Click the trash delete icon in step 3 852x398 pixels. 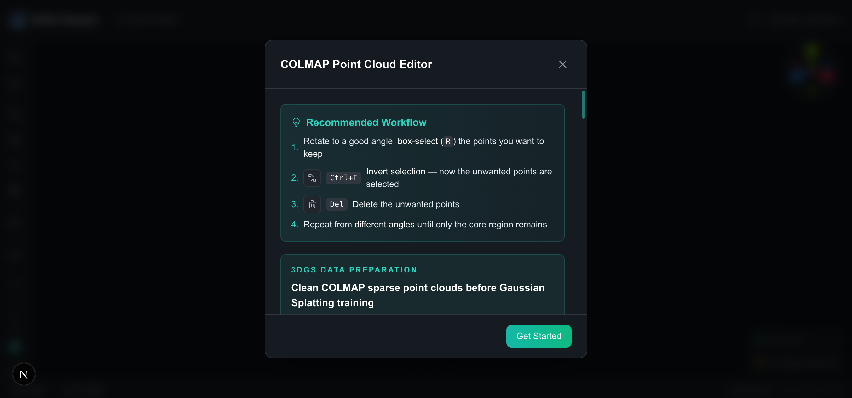(x=312, y=204)
